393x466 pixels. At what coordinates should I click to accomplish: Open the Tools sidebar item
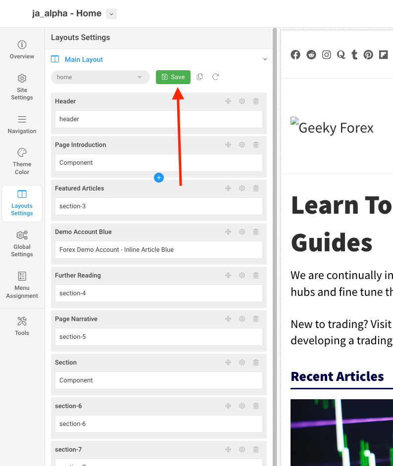22,326
